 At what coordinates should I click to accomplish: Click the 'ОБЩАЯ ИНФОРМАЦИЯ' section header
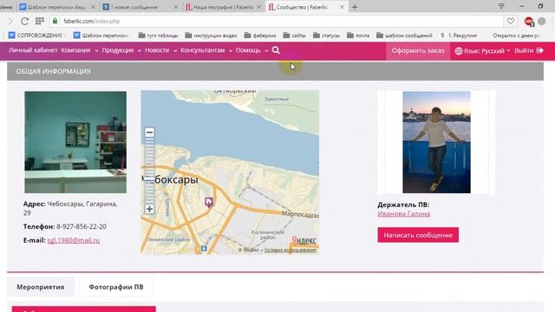click(276, 71)
